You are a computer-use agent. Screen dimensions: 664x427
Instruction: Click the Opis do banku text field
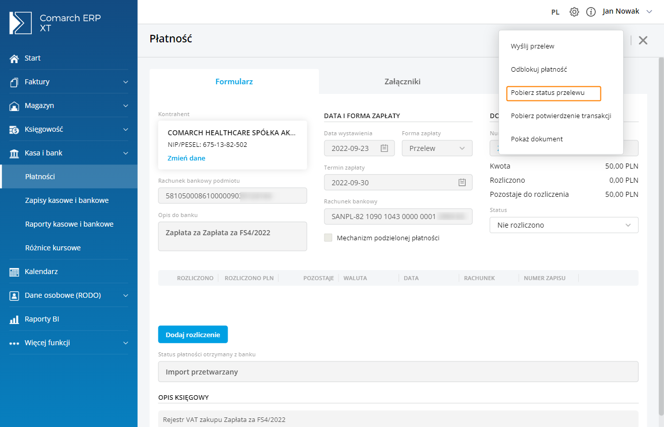[232, 236]
